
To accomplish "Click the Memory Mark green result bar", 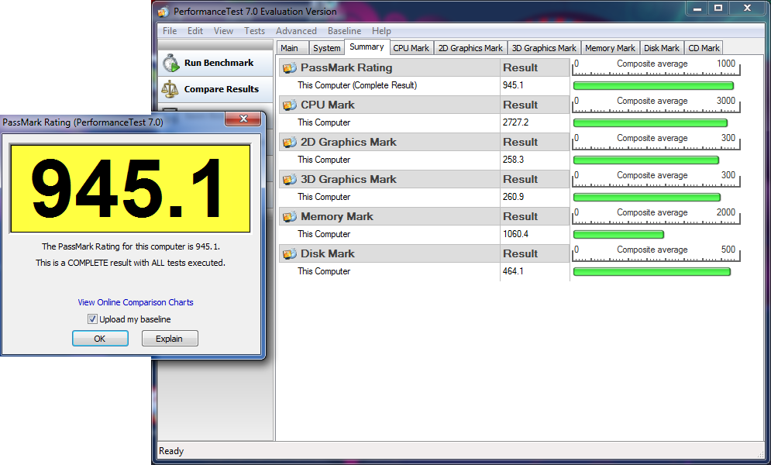I will pos(618,235).
